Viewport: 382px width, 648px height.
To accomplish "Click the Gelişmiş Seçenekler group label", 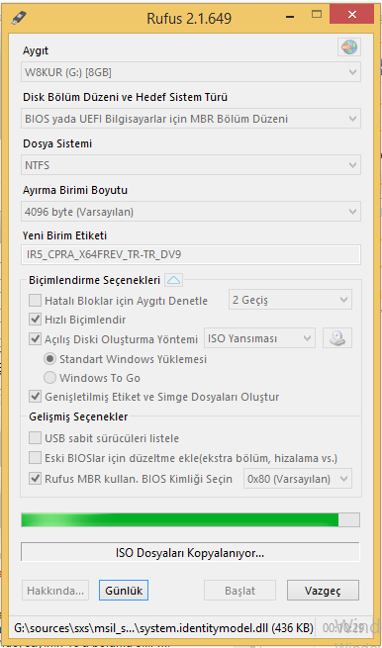I will [78, 417].
